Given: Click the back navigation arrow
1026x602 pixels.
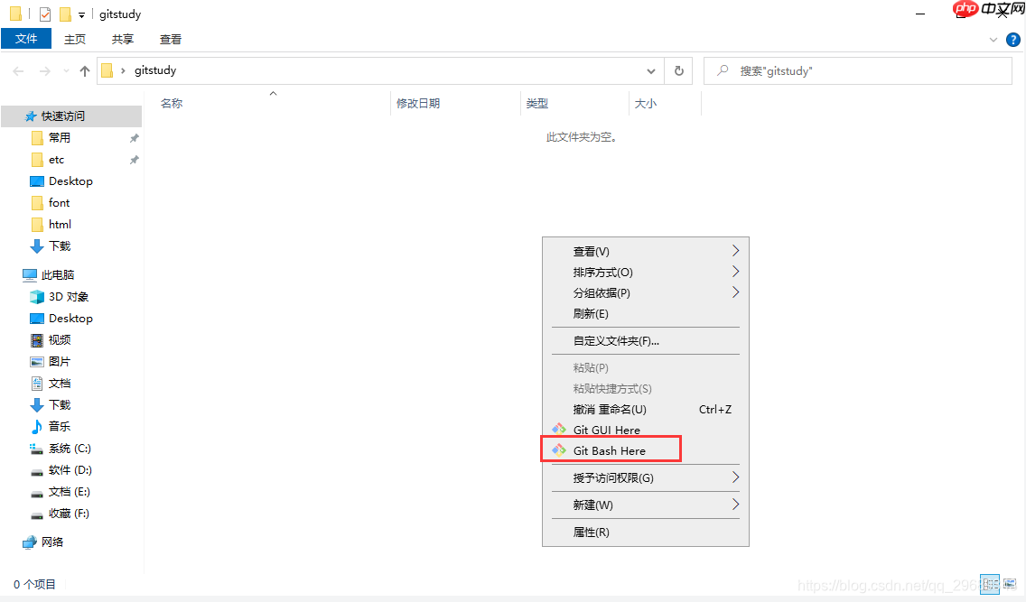Looking at the screenshot, I should tap(18, 70).
